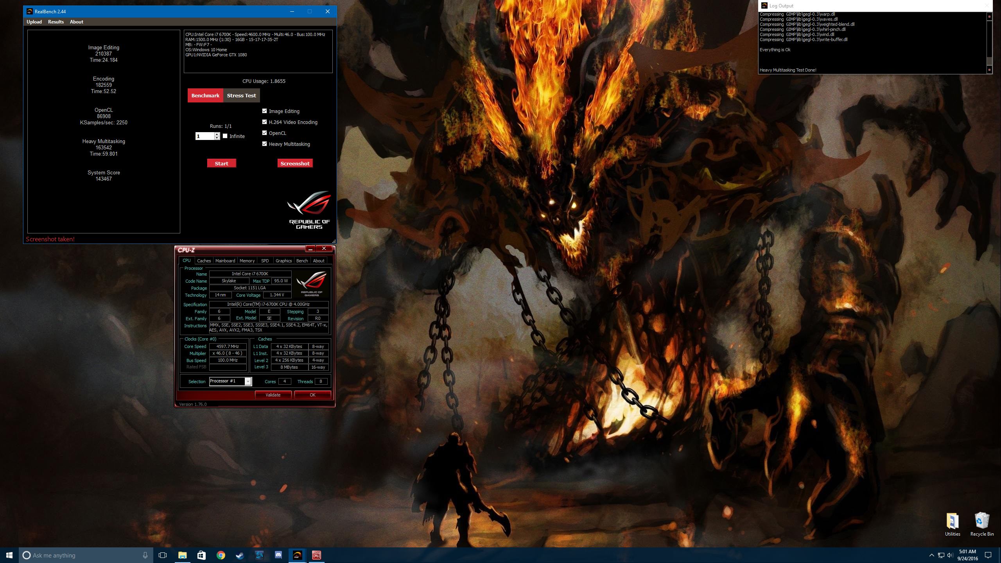Viewport: 1001px width, 563px height.
Task: Open Battle.net from the taskbar
Action: tap(259, 555)
